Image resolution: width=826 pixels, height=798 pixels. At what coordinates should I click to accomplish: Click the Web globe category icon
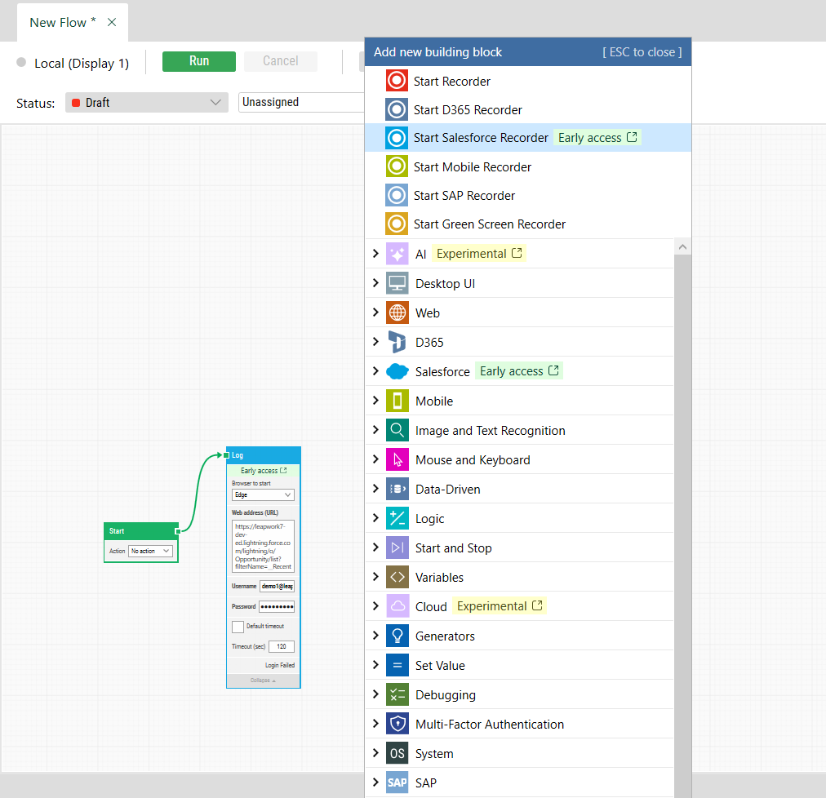tap(399, 313)
